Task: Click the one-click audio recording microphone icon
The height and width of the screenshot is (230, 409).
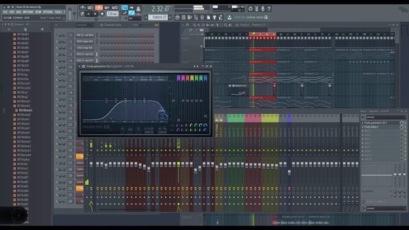Action: [263, 8]
